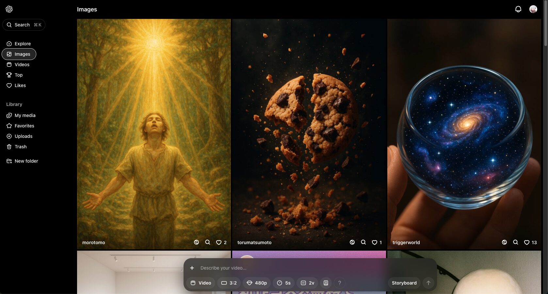Screen dimensions: 548x294
Task: Open Trash in Library
Action: 17,147
